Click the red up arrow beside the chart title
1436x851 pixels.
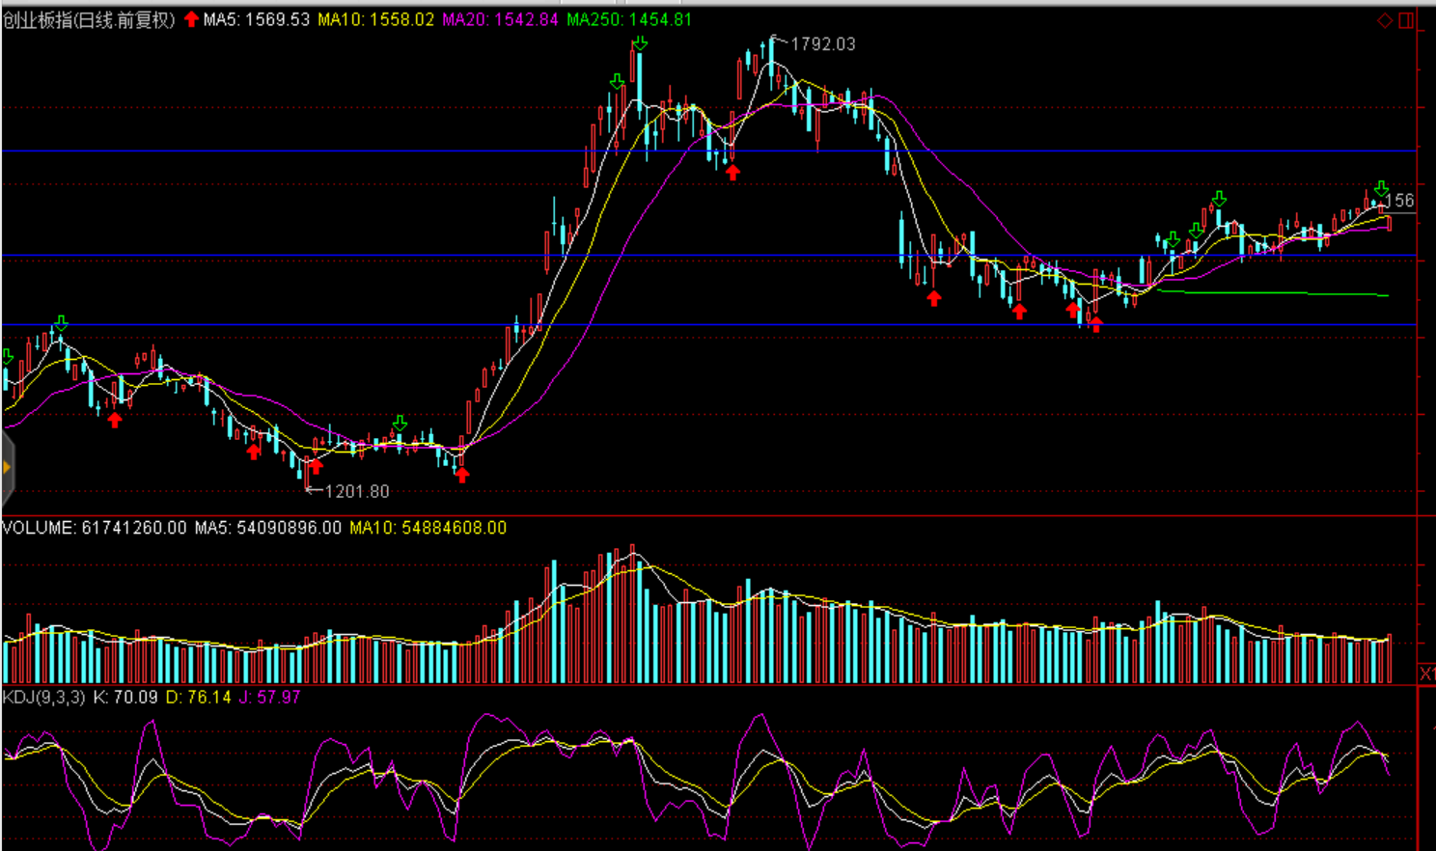click(191, 19)
